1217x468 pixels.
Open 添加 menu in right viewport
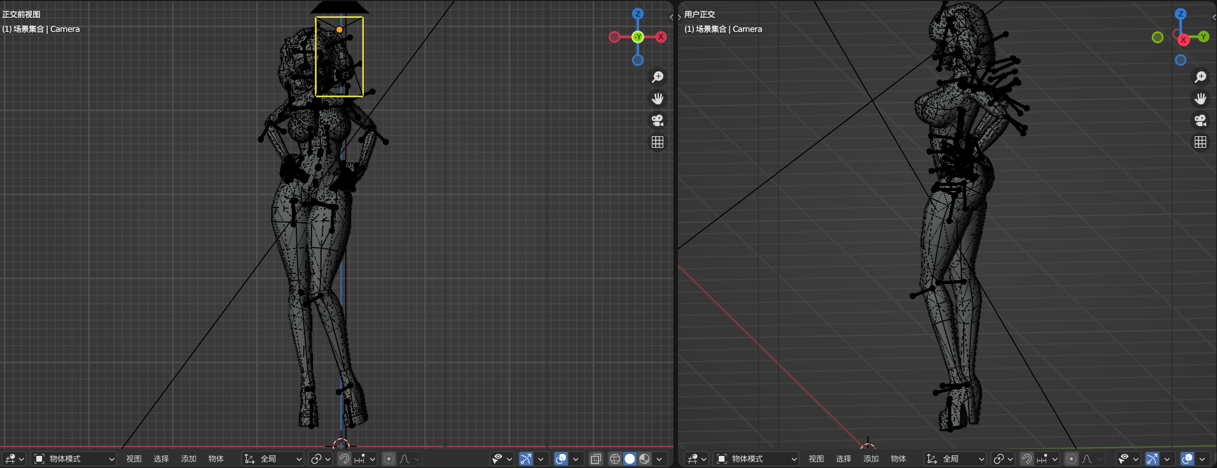tap(871, 458)
